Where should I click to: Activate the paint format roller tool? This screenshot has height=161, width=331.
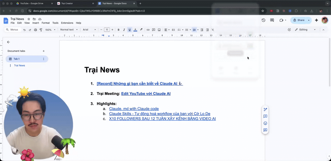41,30
